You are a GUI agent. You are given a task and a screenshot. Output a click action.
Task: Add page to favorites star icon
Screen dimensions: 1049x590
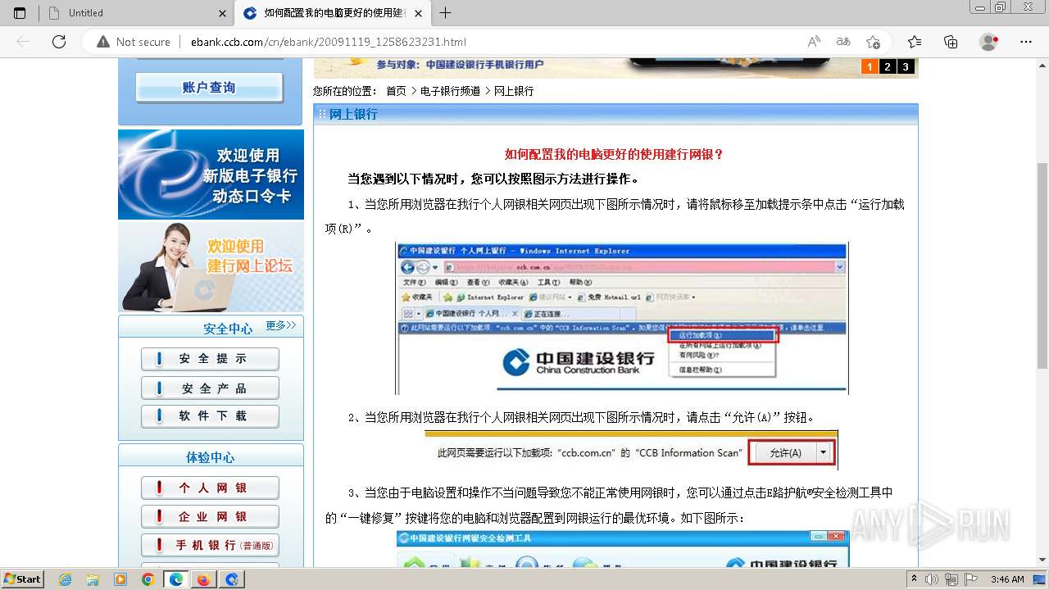tap(873, 42)
